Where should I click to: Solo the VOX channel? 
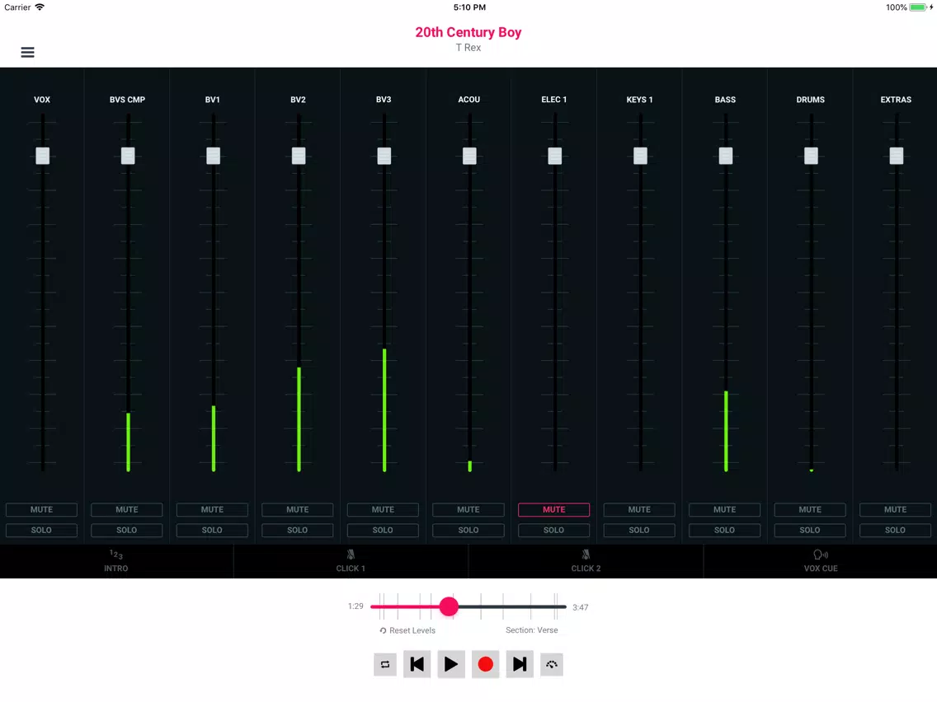(41, 530)
